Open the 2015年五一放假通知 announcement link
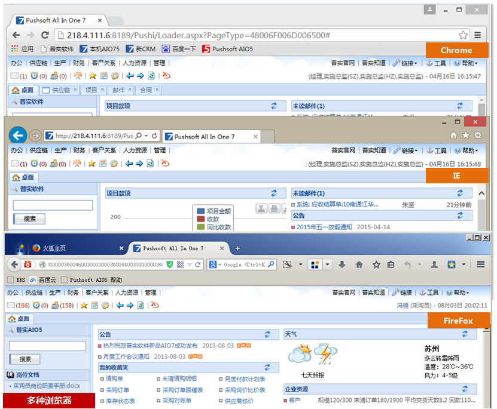This screenshot has width=497, height=409. (x=324, y=227)
